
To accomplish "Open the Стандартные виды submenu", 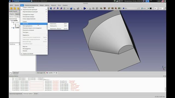I will coord(34,14).
